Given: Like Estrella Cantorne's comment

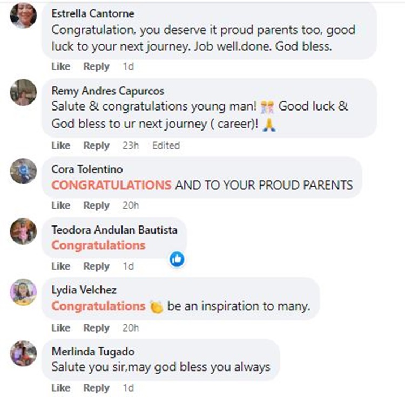Looking at the screenshot, I should [61, 66].
